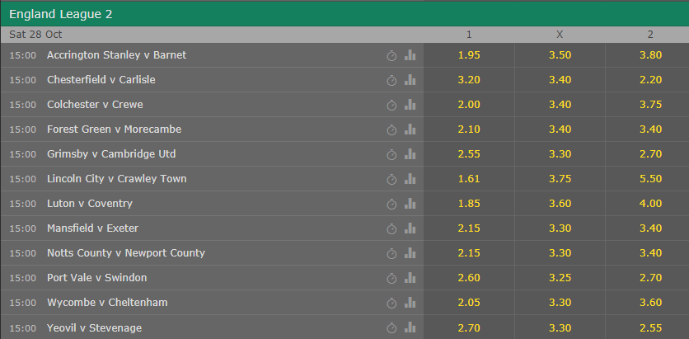The width and height of the screenshot is (689, 339).
Task: Open stats chart for Chesterfield v Carlisle
Action: 410,80
